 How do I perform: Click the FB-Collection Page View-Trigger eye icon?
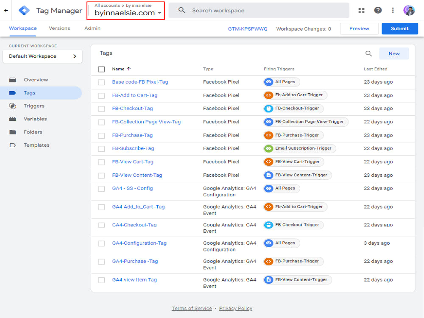(x=268, y=122)
